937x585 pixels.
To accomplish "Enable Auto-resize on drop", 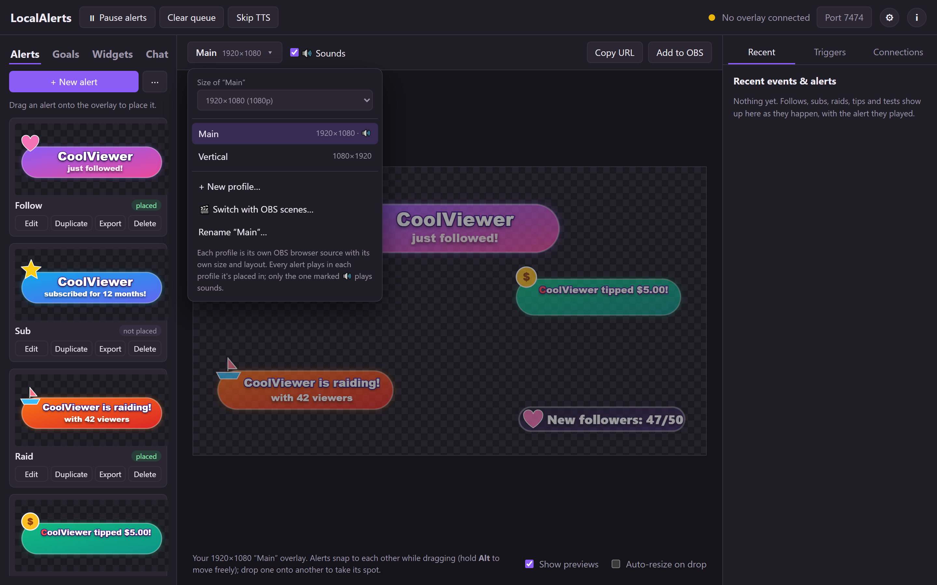I will pyautogui.click(x=616, y=564).
